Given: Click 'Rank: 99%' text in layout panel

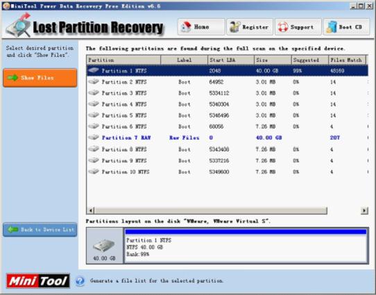Looking at the screenshot, I should pos(137,254).
